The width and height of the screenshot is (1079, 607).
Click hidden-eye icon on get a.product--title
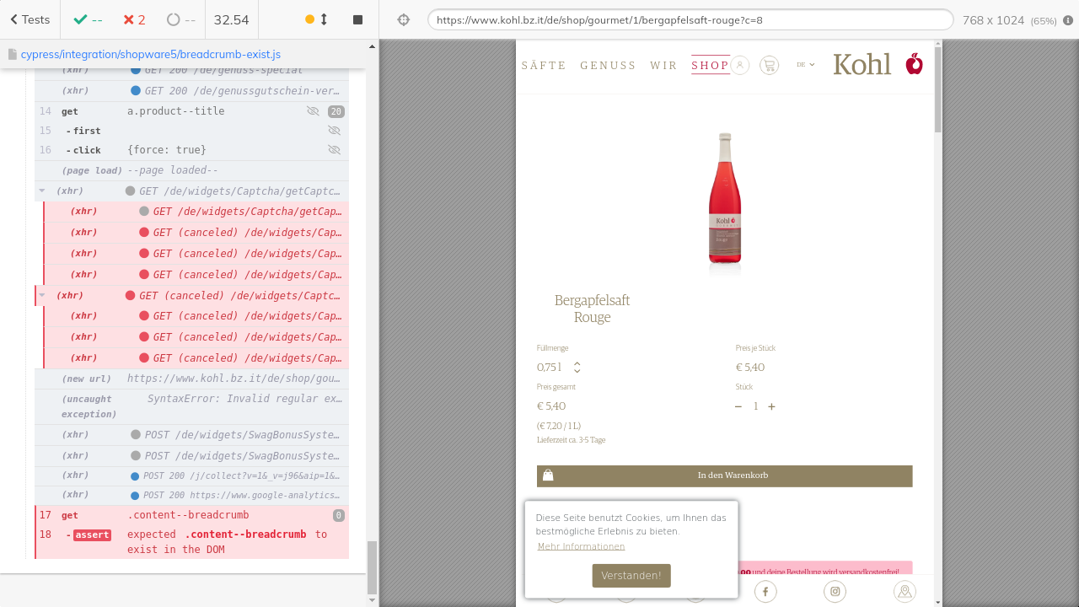point(313,111)
